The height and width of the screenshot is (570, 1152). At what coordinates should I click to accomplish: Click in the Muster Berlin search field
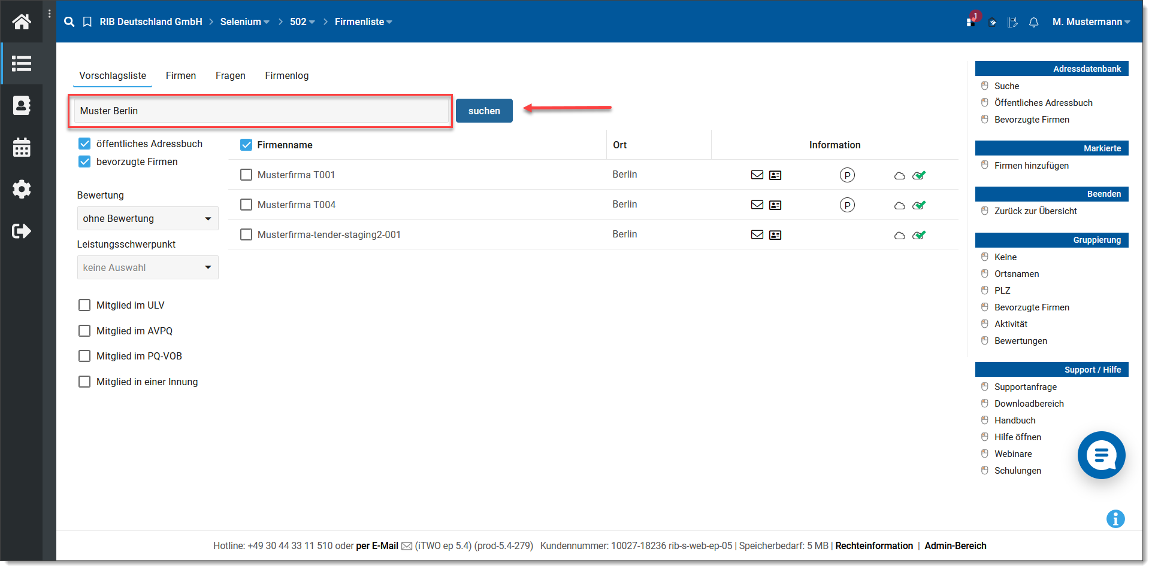[x=261, y=111]
